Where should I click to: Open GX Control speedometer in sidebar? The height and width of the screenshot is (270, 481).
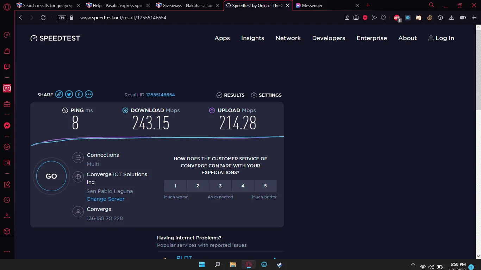[7, 35]
